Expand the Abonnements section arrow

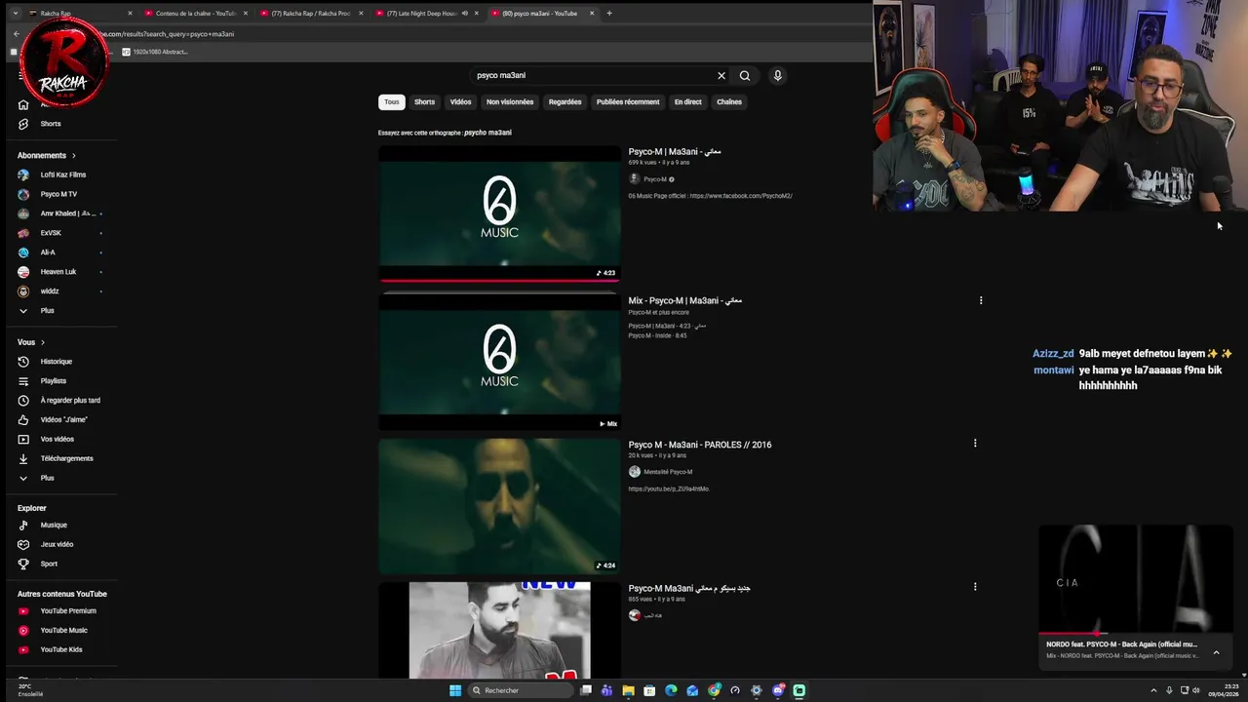pyautogui.click(x=73, y=156)
